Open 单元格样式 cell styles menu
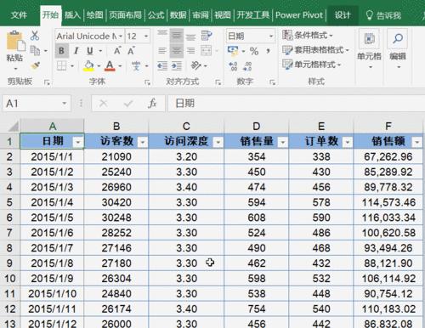425x328 pixels. pyautogui.click(x=312, y=65)
